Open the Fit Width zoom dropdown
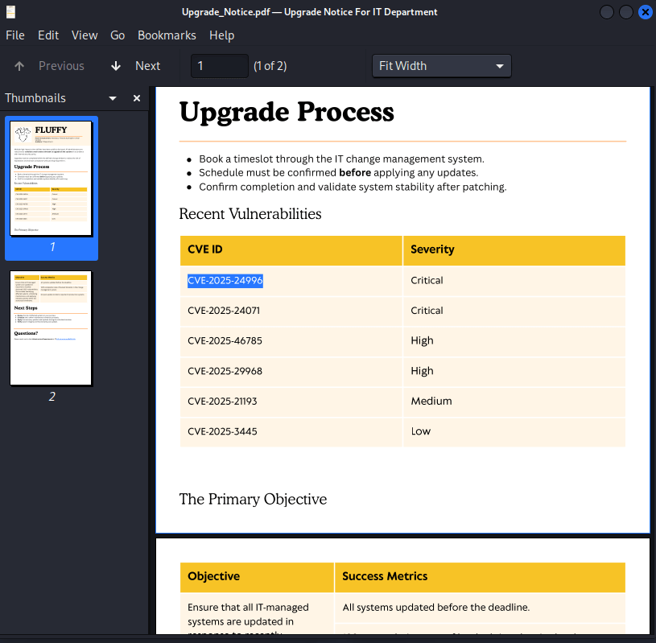The width and height of the screenshot is (656, 643). click(x=441, y=66)
